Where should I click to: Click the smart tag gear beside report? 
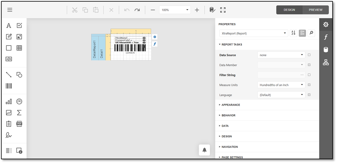(155, 37)
